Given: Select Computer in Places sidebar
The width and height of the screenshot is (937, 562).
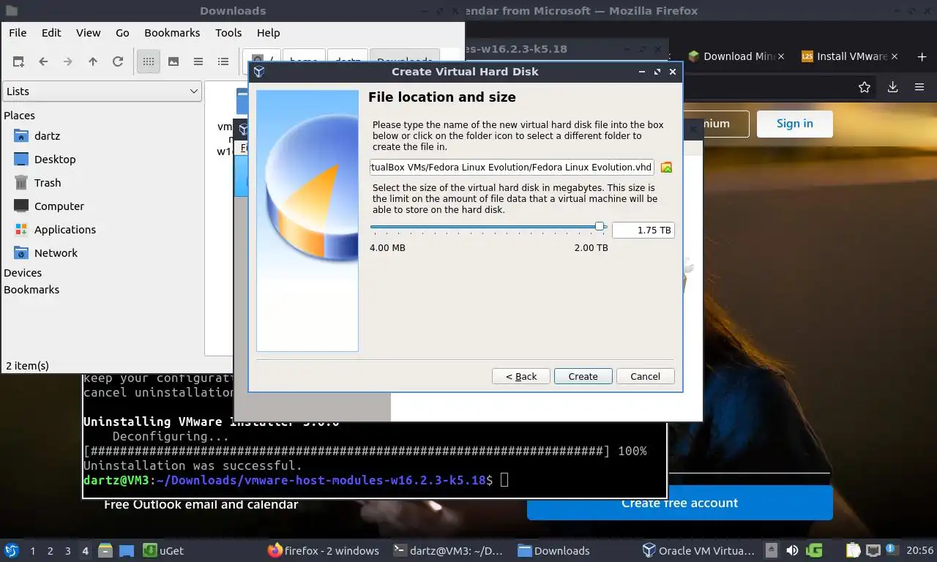Looking at the screenshot, I should [x=59, y=206].
